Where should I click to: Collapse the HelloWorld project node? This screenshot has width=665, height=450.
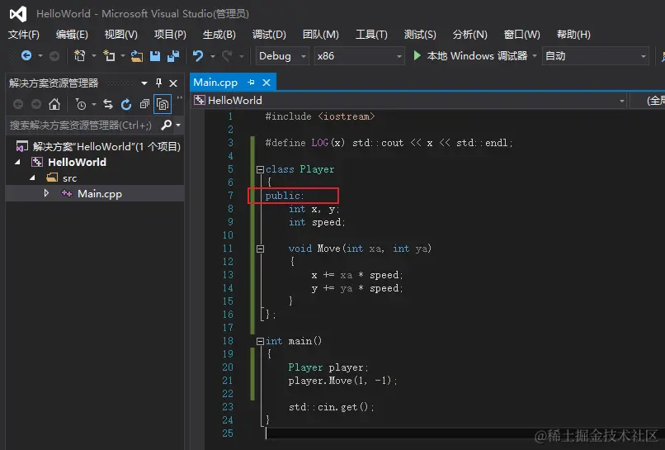coord(17,162)
